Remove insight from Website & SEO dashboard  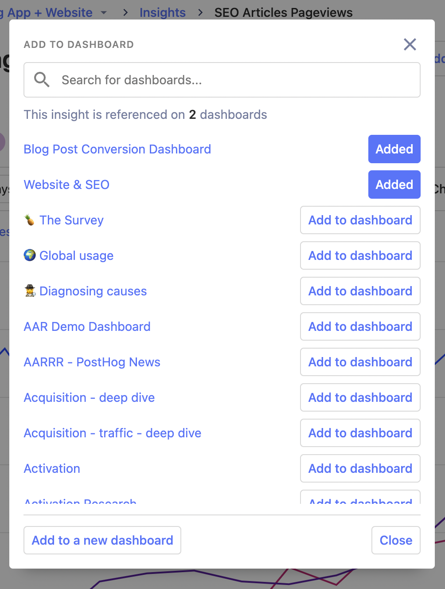click(x=394, y=185)
